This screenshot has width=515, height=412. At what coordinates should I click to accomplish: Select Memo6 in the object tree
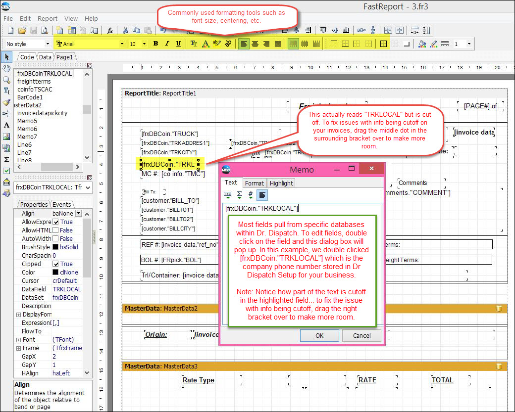coord(27,129)
